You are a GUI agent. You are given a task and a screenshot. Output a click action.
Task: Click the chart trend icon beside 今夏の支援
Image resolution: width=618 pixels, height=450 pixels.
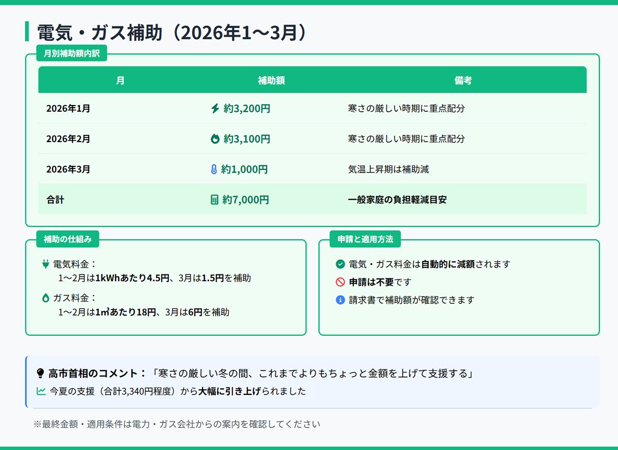point(41,391)
